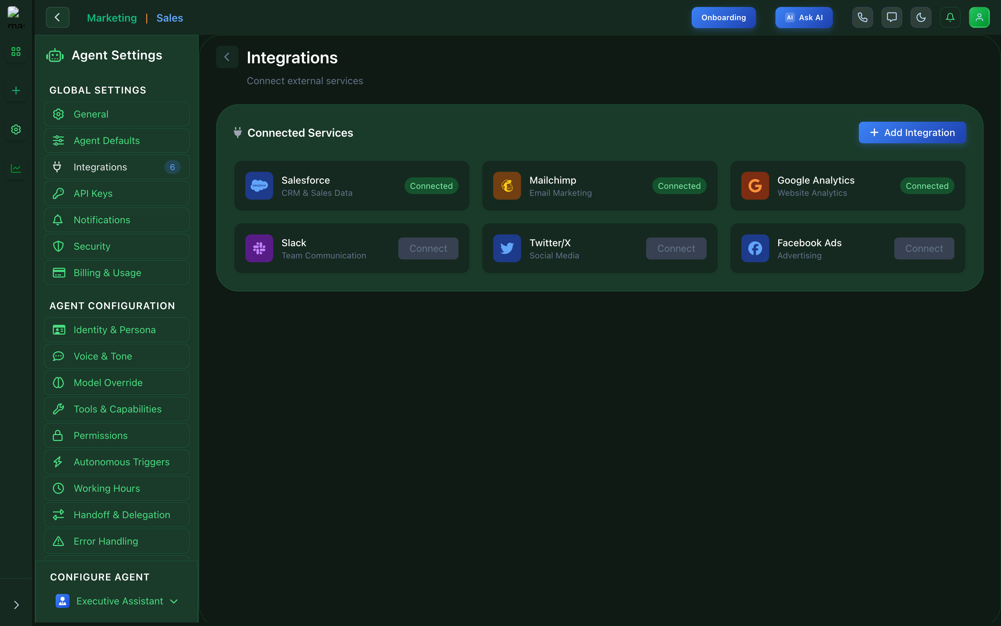
Task: Open the phone call icon in header
Action: [862, 17]
